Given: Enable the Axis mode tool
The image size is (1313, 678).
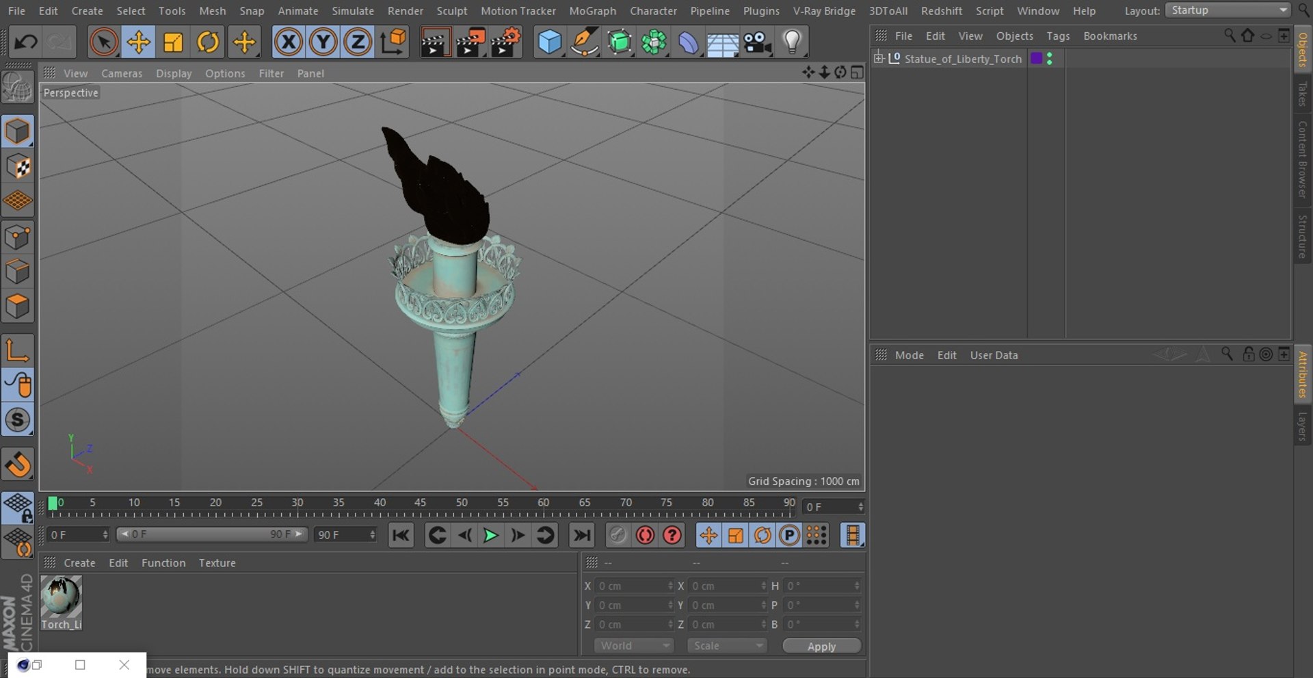Looking at the screenshot, I should 18,351.
